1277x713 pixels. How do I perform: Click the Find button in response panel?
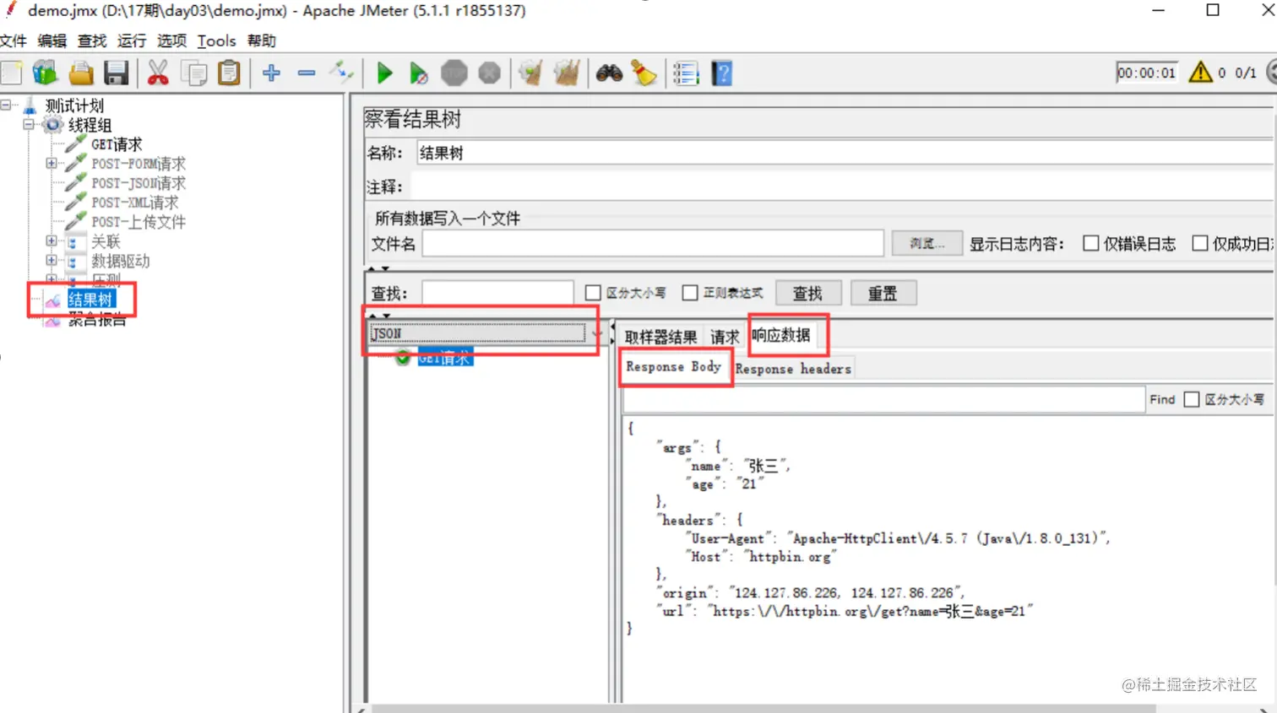point(1162,399)
